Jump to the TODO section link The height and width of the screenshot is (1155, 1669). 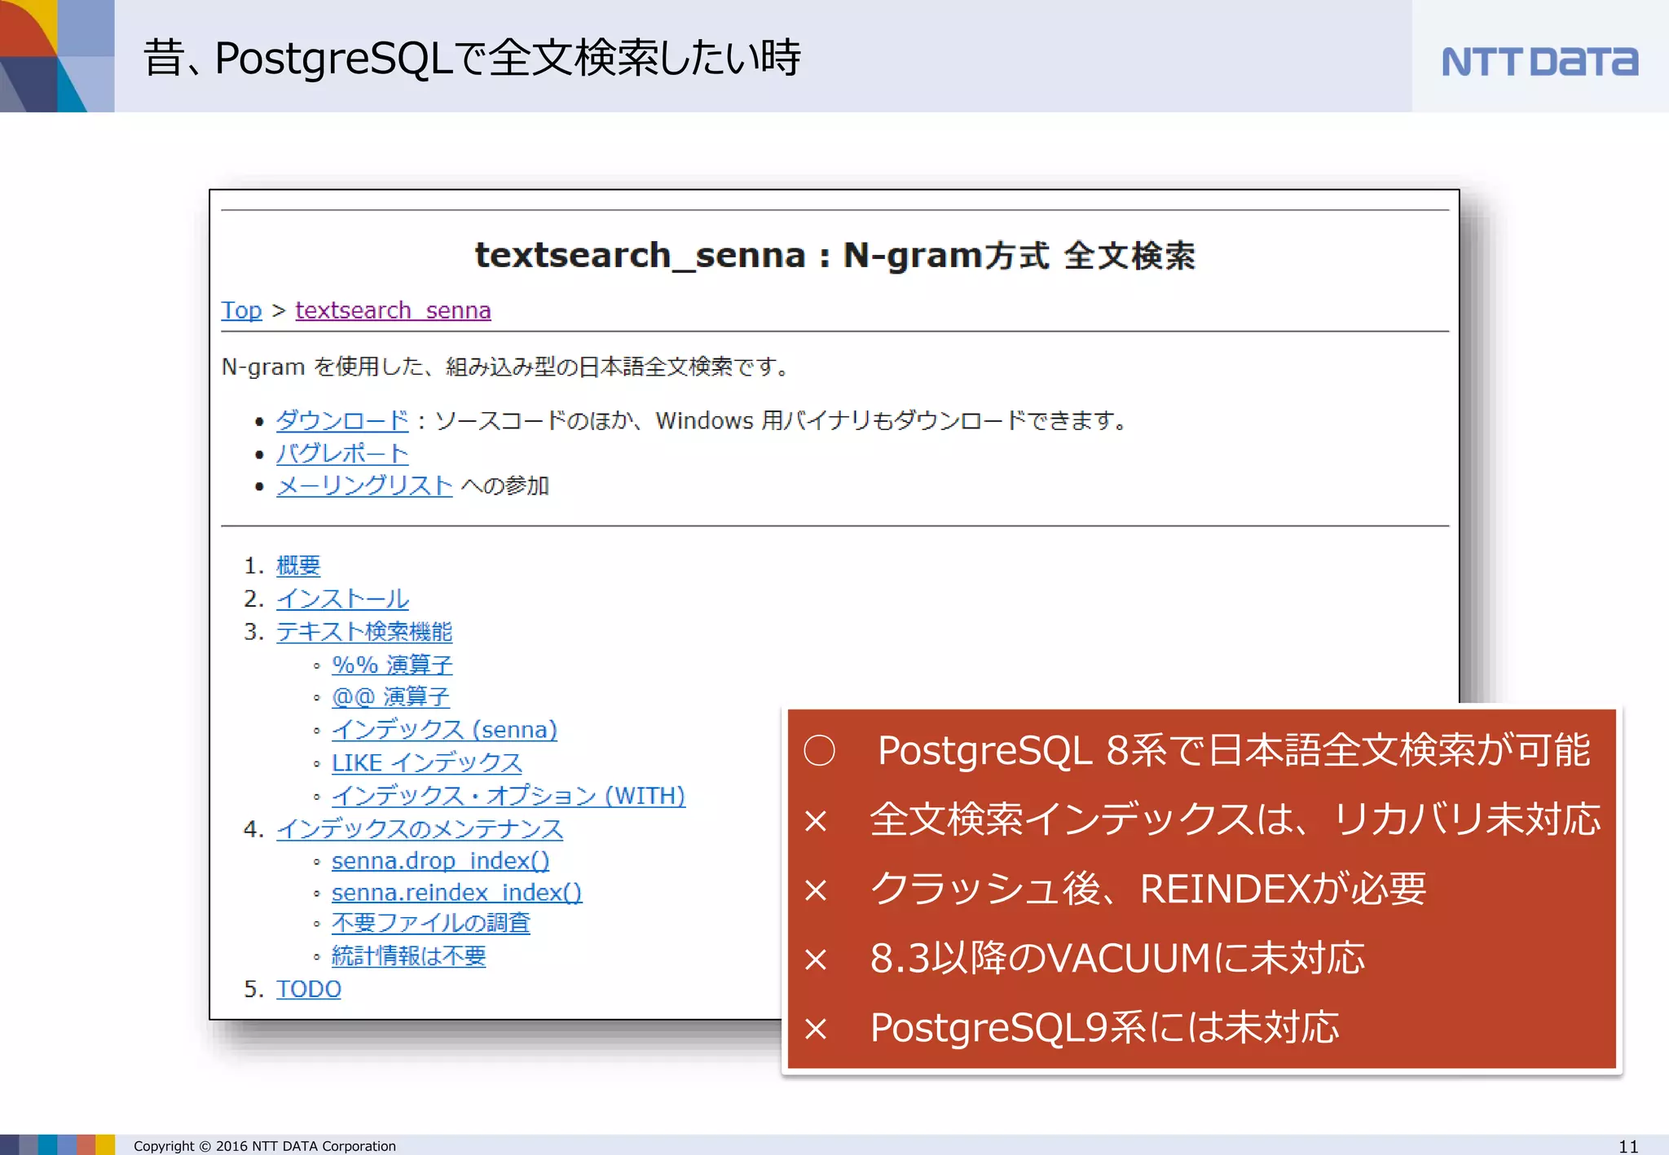(308, 989)
